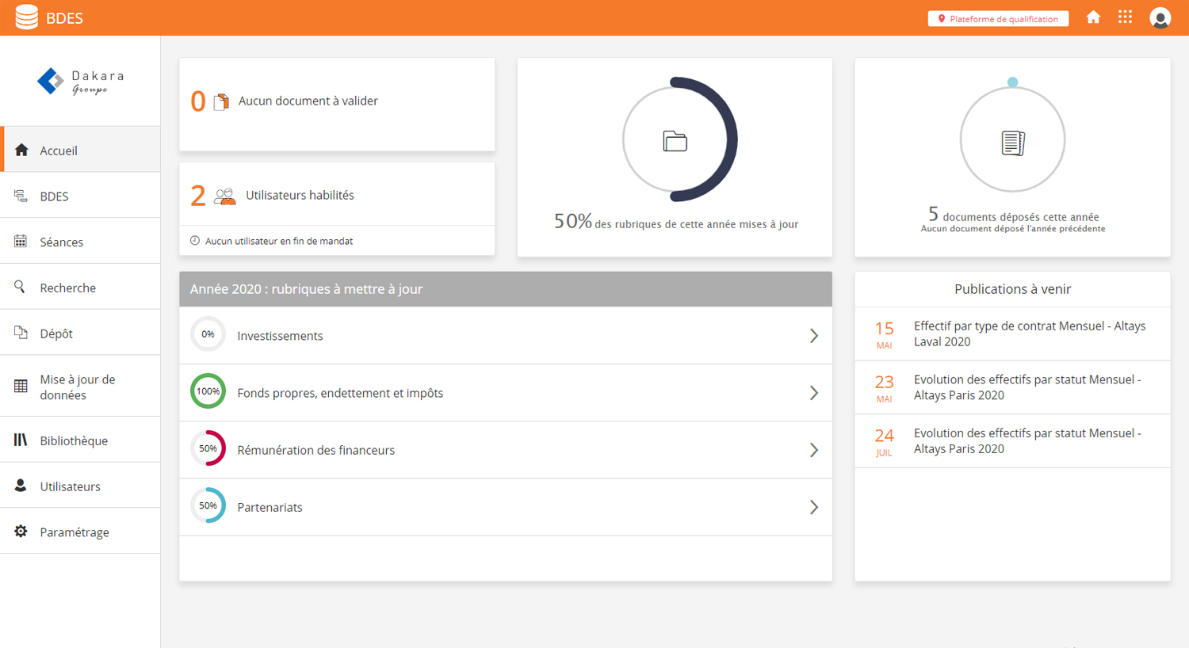1189x648 pixels.
Task: Go to Accueil menu item
Action: pyautogui.click(x=80, y=150)
